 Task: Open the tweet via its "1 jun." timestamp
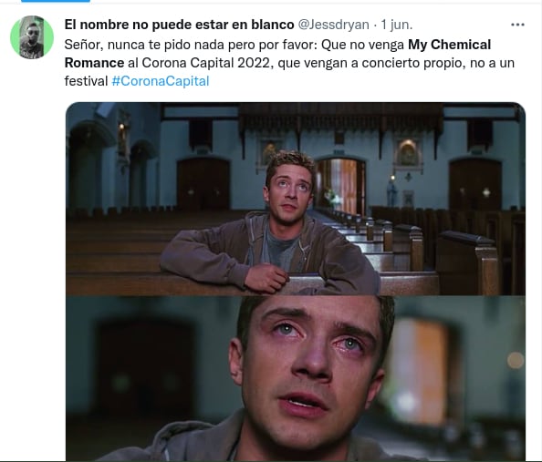point(397,25)
